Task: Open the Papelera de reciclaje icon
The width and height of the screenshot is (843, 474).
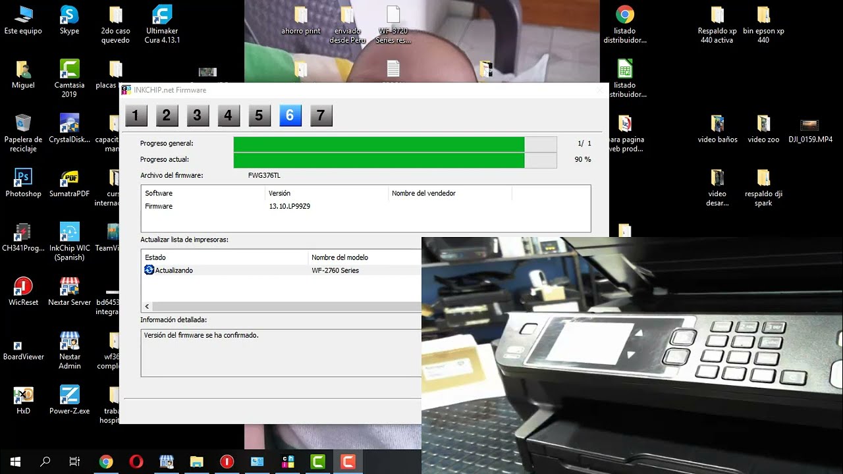Action: pos(23,133)
